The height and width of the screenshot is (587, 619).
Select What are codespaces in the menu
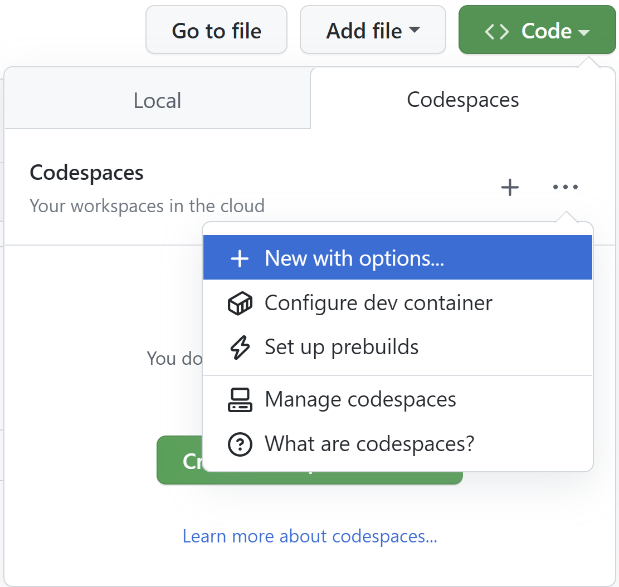369,444
